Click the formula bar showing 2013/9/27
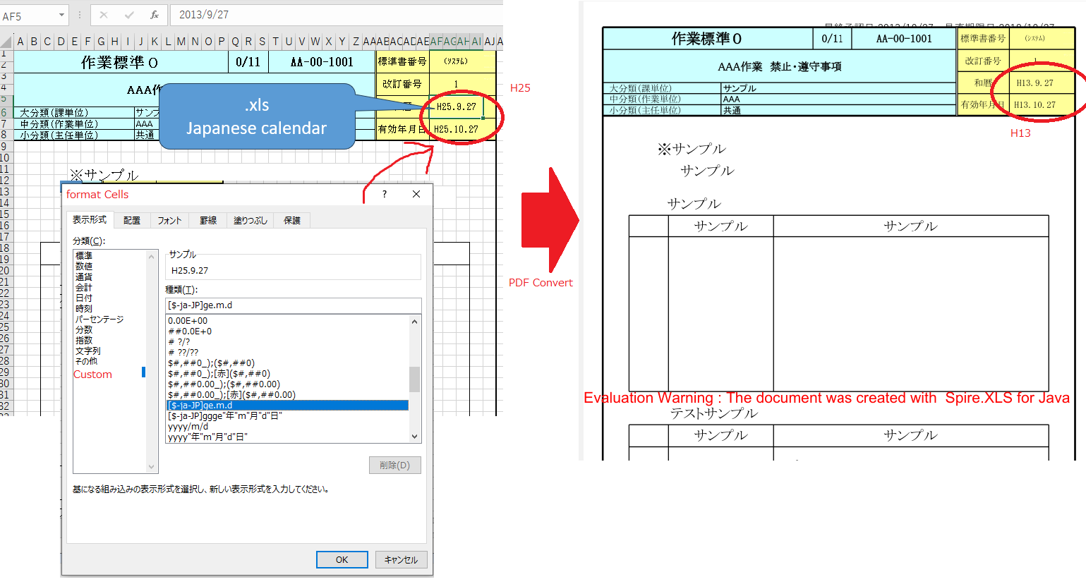This screenshot has width=1086, height=584. (336, 15)
